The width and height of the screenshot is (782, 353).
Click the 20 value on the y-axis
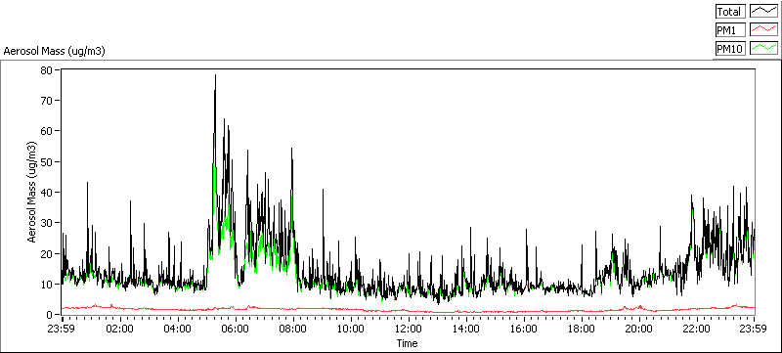coord(47,253)
